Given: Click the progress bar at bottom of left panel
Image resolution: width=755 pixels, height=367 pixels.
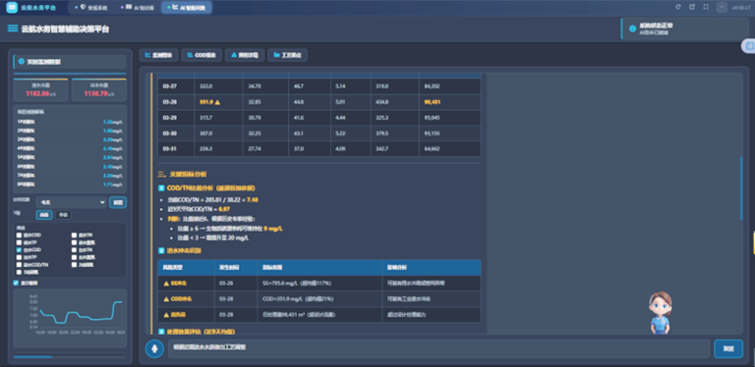Looking at the screenshot, I should point(70,356).
